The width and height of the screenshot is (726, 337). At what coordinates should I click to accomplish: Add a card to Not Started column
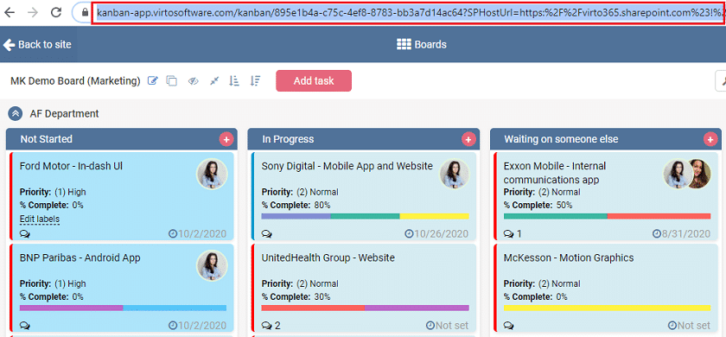pyautogui.click(x=226, y=139)
